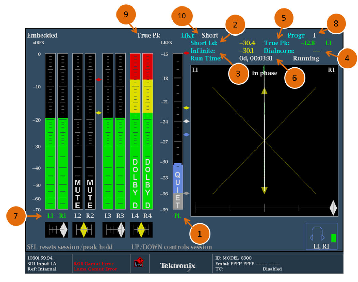Click the phase correlation diamond in Lissajous display

333,208
